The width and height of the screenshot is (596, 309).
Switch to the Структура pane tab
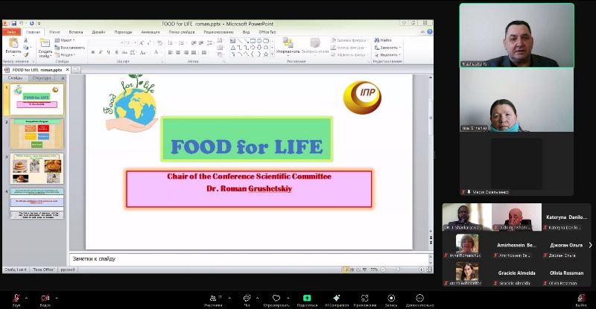pyautogui.click(x=42, y=78)
